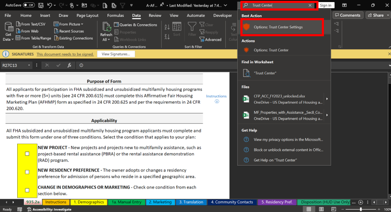Toggle the AutoSave switch
The height and width of the screenshot is (212, 391).
point(29,5)
